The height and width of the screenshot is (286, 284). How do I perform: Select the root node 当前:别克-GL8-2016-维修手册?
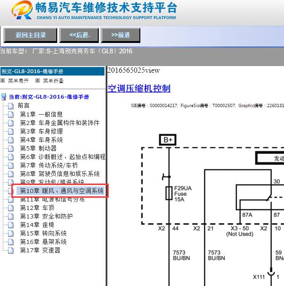pyautogui.click(x=49, y=97)
